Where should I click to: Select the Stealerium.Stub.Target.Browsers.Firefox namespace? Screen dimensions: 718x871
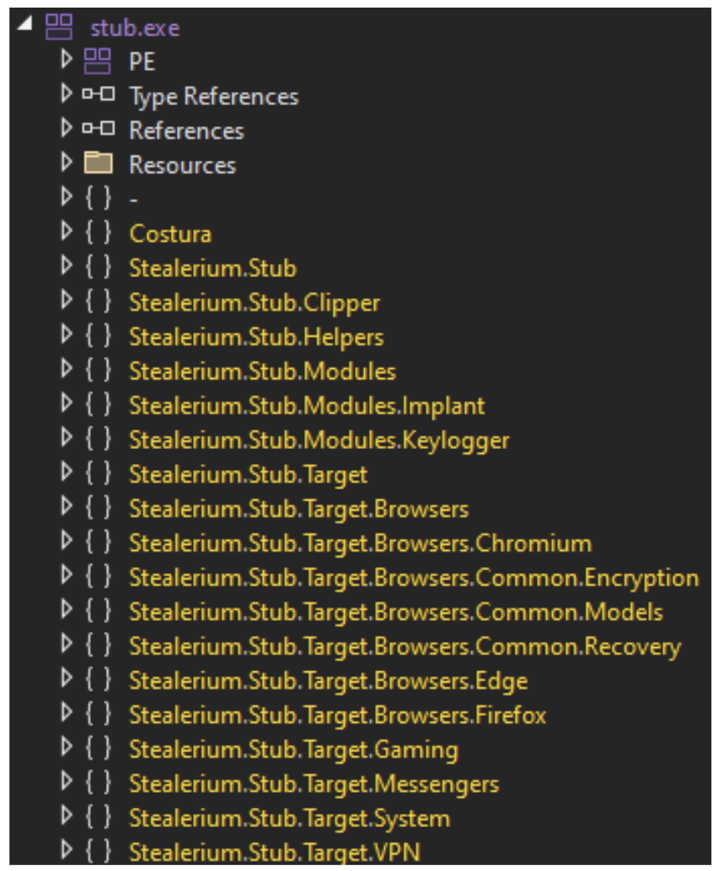pos(337,715)
